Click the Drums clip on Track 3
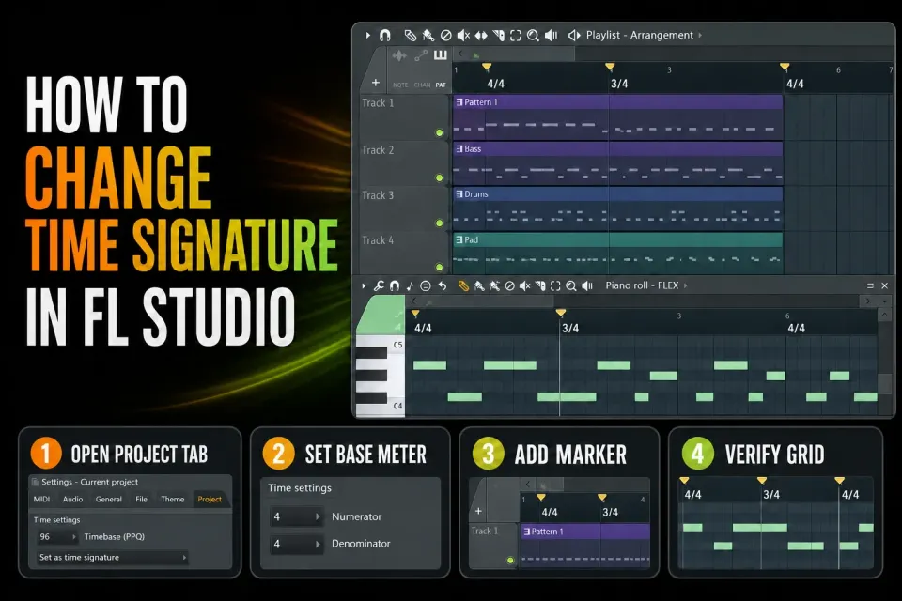Screen dimensions: 902x601 coord(618,208)
